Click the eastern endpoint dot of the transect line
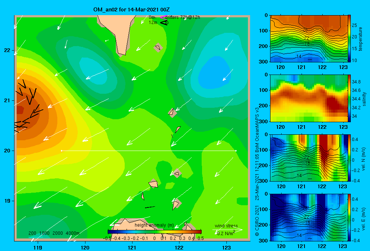 (236, 151)
